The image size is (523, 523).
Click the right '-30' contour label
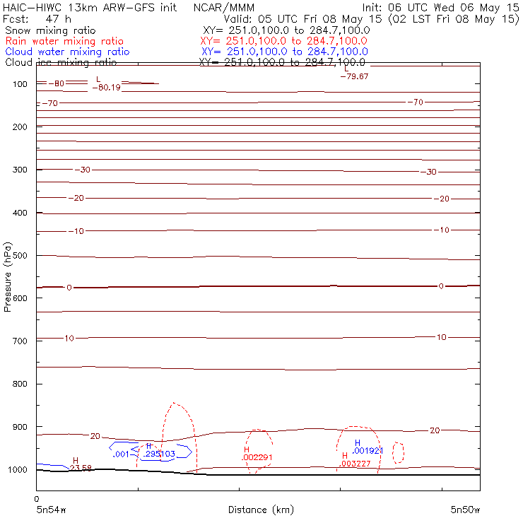[x=428, y=172]
